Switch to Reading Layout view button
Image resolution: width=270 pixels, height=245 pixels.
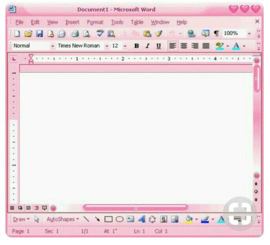point(44,208)
